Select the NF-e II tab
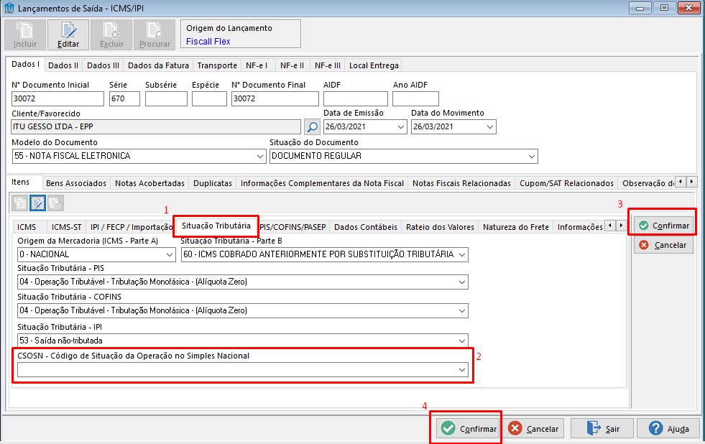 (292, 65)
